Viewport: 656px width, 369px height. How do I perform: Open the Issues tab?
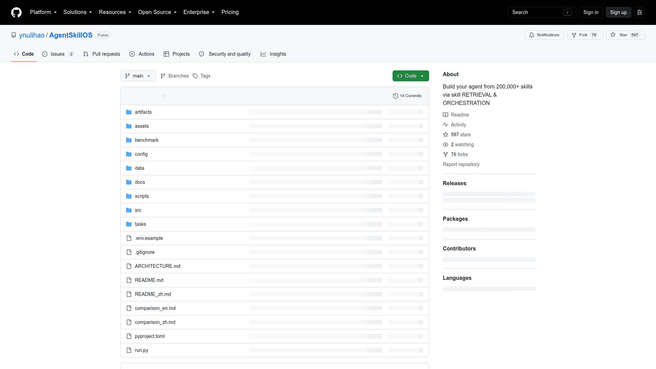[58, 54]
